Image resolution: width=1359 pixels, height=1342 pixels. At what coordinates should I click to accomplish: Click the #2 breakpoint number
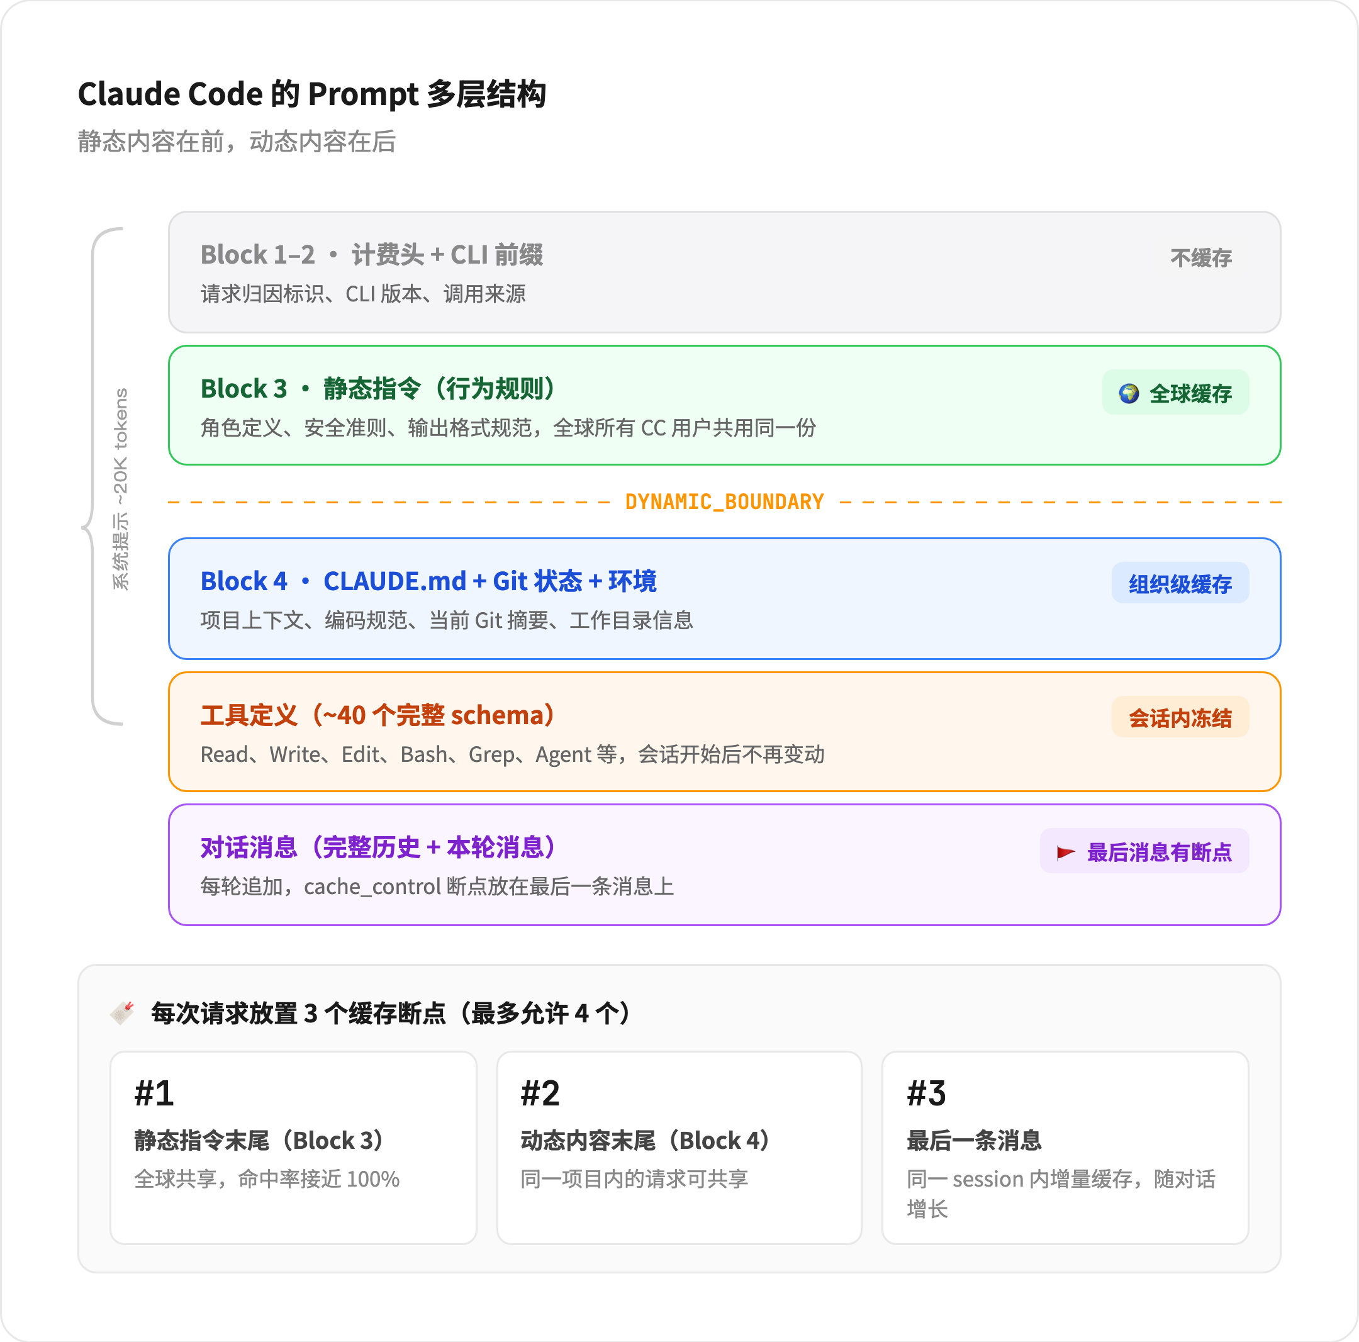coord(540,1093)
